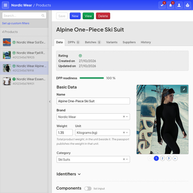The height and width of the screenshot is (193, 193).
Task: Open the hamburger navigation menu
Action: pos(5,5)
